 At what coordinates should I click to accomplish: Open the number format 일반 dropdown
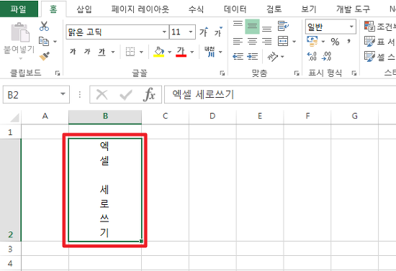(x=351, y=27)
